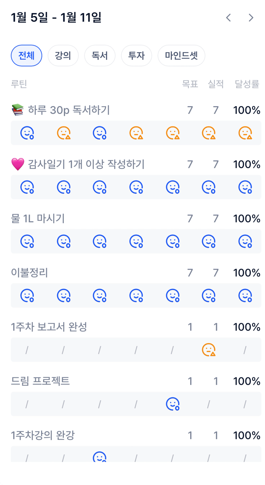Click blue smiley in 드림 프로젝트 row
Viewport: 265px width, 485px height.
173,404
